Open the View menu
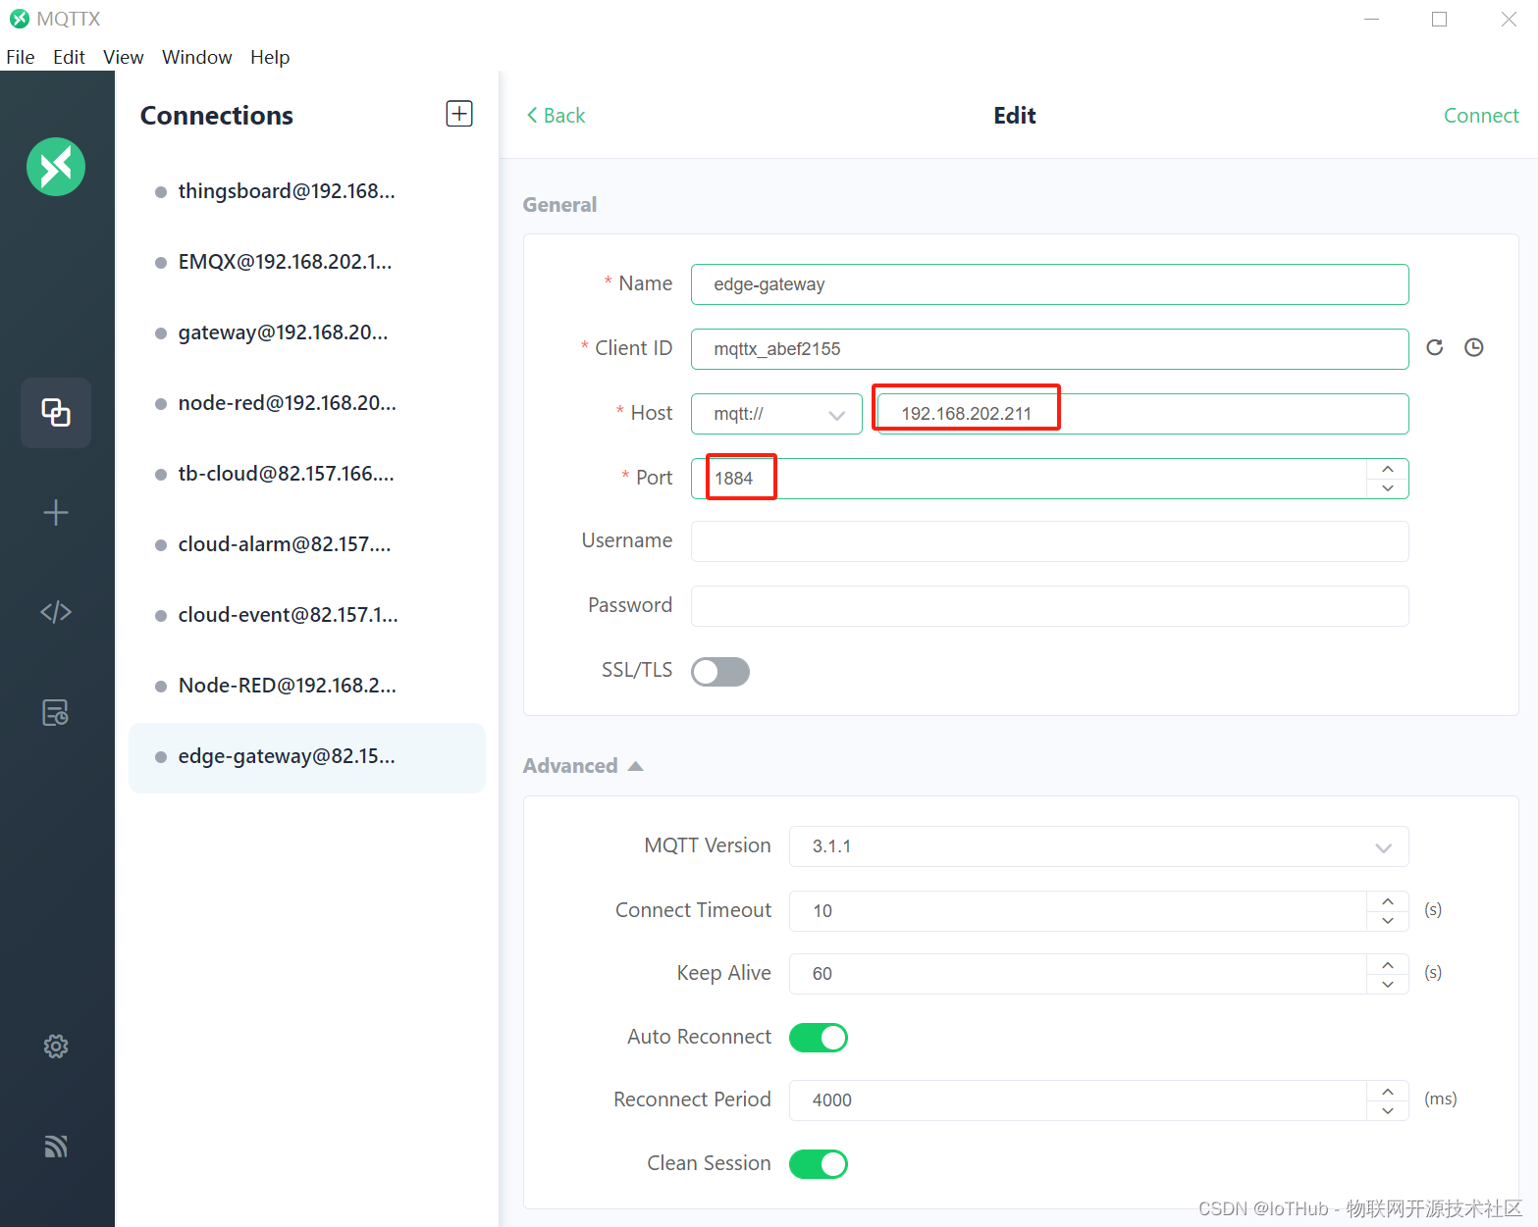Image resolution: width=1538 pixels, height=1227 pixels. point(124,57)
